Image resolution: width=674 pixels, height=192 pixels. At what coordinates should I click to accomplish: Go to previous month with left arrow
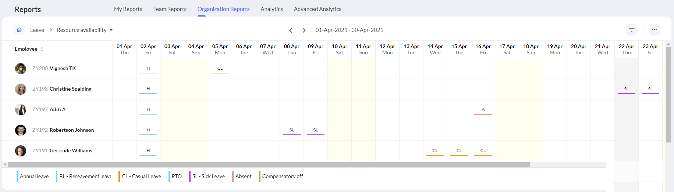click(x=291, y=30)
